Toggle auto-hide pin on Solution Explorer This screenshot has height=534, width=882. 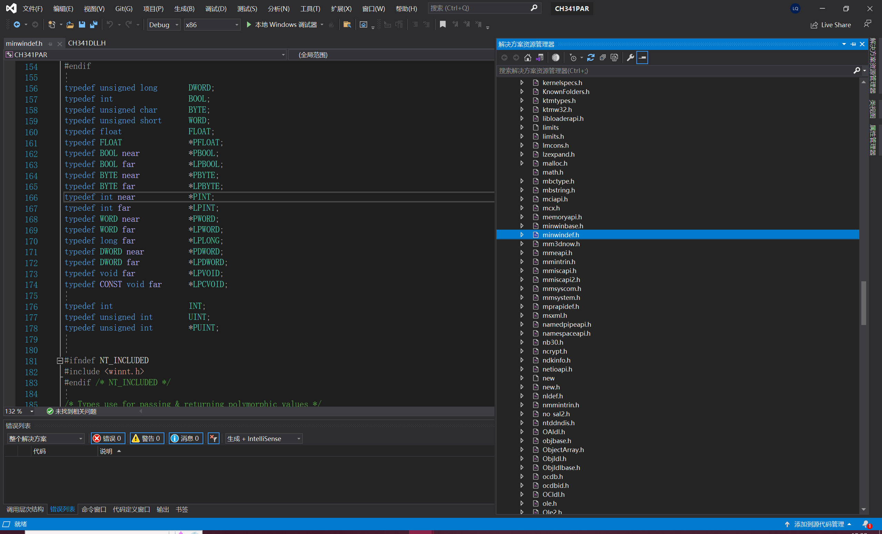coord(853,44)
